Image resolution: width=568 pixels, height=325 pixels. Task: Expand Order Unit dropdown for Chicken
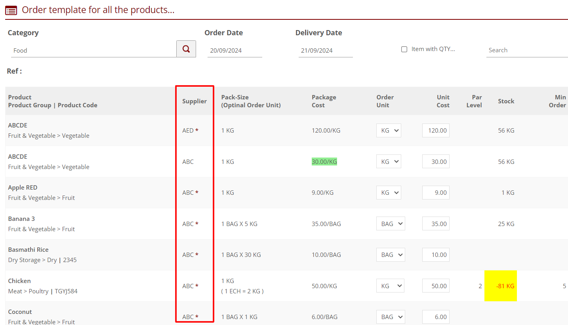[x=390, y=286]
